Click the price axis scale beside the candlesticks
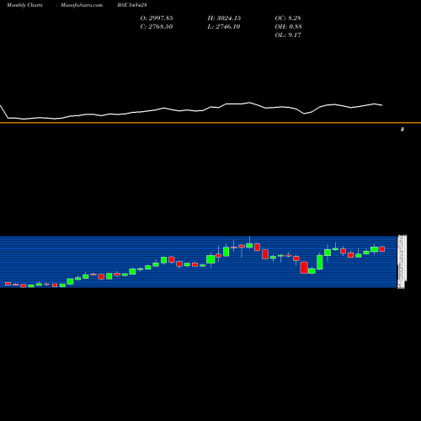 pos(402,262)
